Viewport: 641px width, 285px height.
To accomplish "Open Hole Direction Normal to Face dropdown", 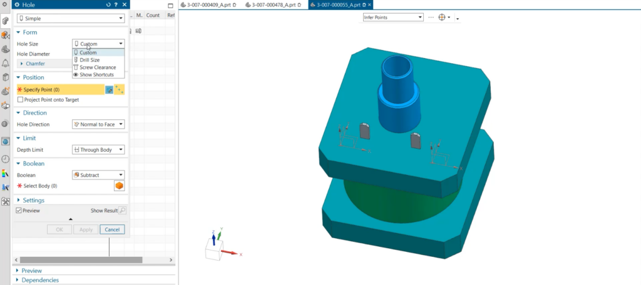I will (98, 124).
